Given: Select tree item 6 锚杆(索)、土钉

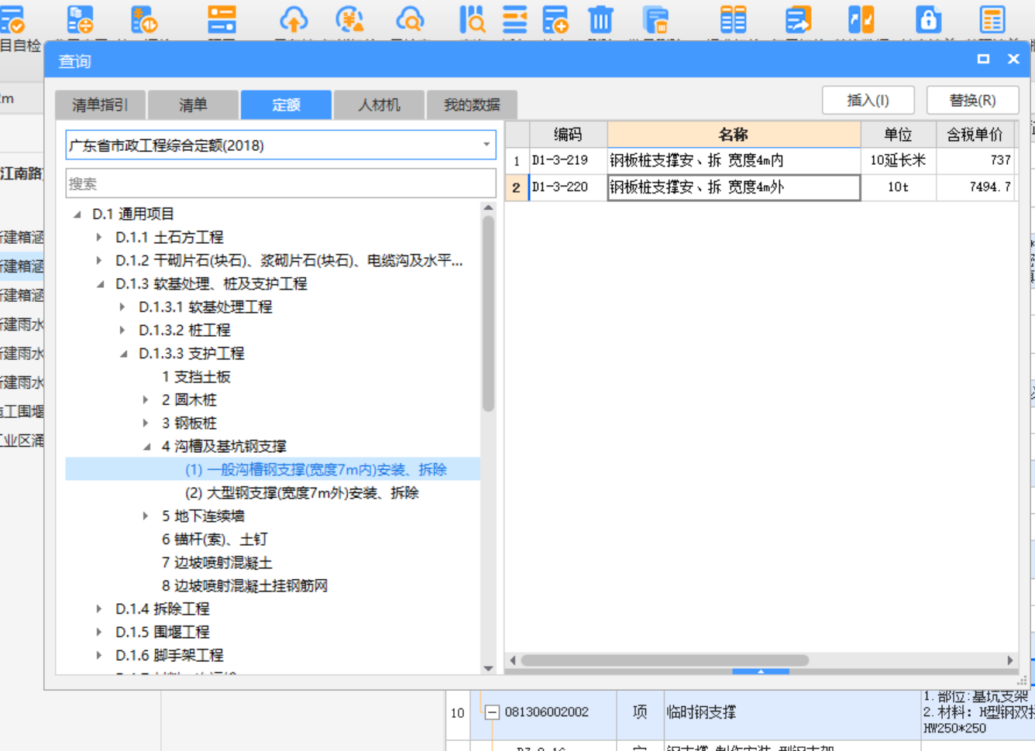Looking at the screenshot, I should pyautogui.click(x=215, y=540).
